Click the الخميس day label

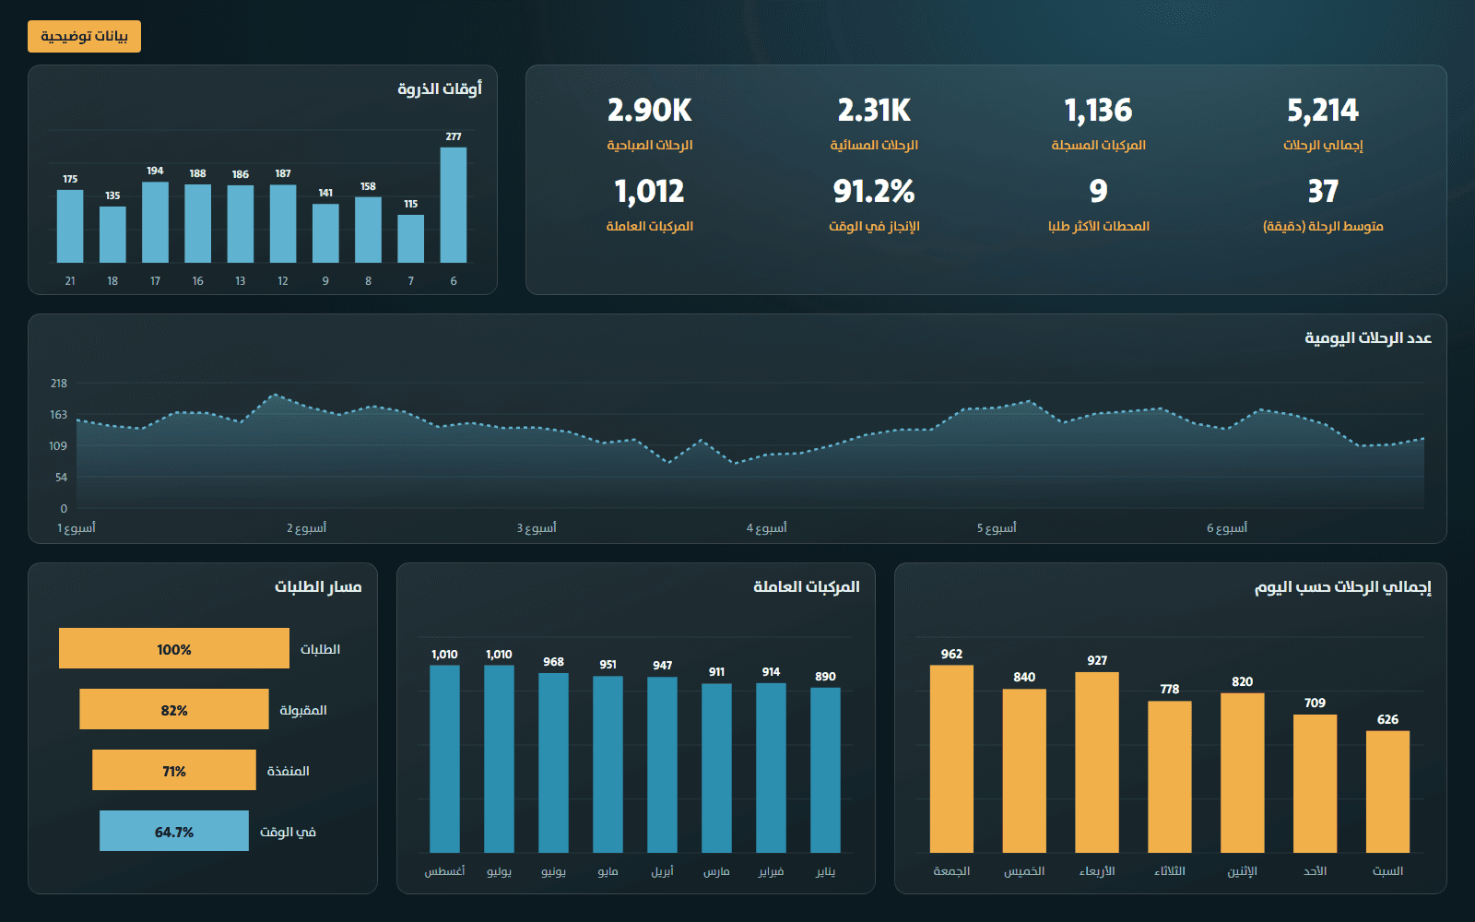[x=1024, y=871]
